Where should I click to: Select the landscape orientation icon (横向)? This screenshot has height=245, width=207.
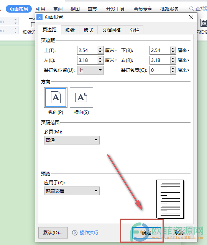pos(81,97)
